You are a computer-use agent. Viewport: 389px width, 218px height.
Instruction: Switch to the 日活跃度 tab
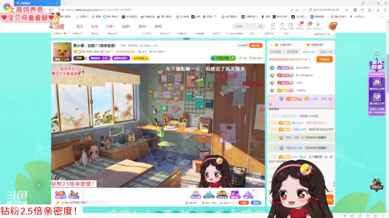tap(276, 52)
